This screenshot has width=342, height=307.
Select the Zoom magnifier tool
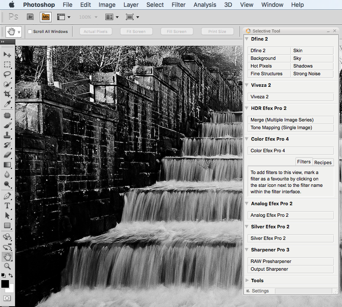click(x=7, y=266)
